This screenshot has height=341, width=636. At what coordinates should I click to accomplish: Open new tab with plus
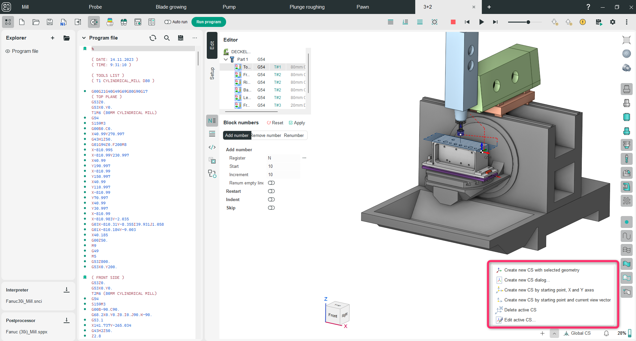pyautogui.click(x=489, y=7)
